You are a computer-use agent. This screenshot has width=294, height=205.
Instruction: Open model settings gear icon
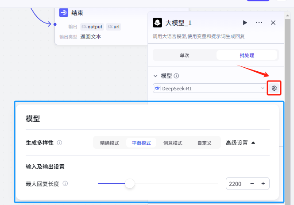[274, 89]
